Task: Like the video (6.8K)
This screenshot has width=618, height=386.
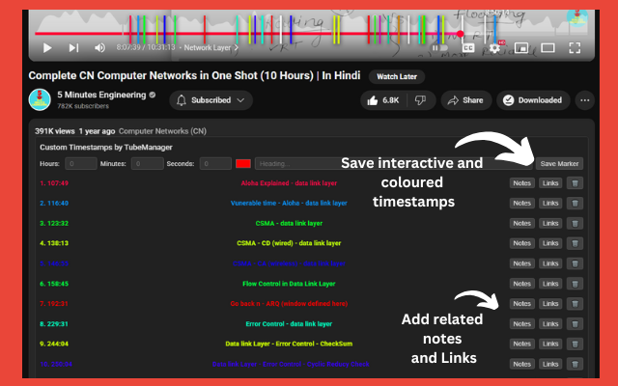Action: point(383,100)
